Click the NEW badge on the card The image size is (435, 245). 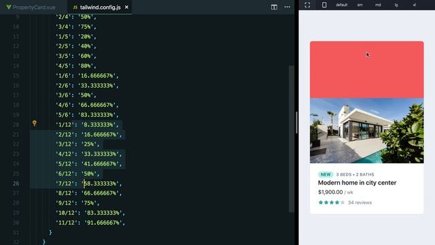pyautogui.click(x=326, y=174)
